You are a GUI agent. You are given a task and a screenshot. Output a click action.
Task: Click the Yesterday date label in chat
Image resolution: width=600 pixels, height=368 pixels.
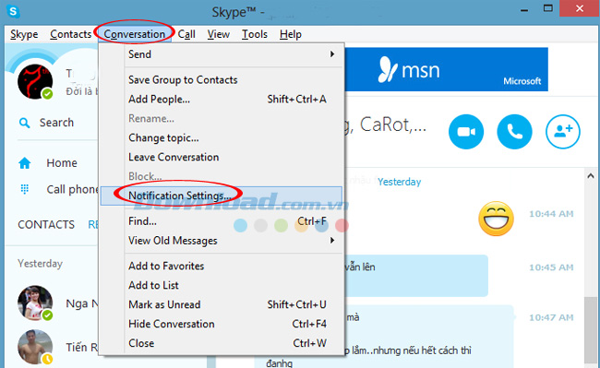pyautogui.click(x=399, y=182)
